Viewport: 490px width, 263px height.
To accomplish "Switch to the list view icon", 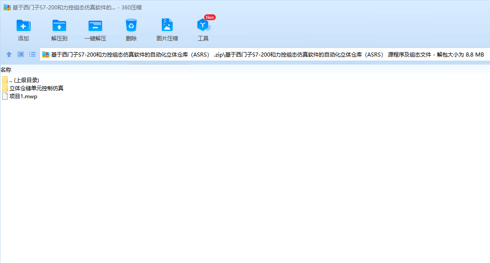I will (x=32, y=54).
